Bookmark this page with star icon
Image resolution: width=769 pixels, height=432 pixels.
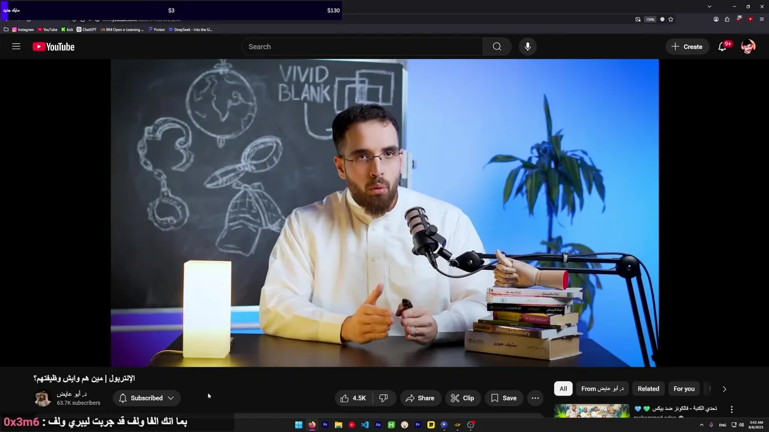coord(670,19)
